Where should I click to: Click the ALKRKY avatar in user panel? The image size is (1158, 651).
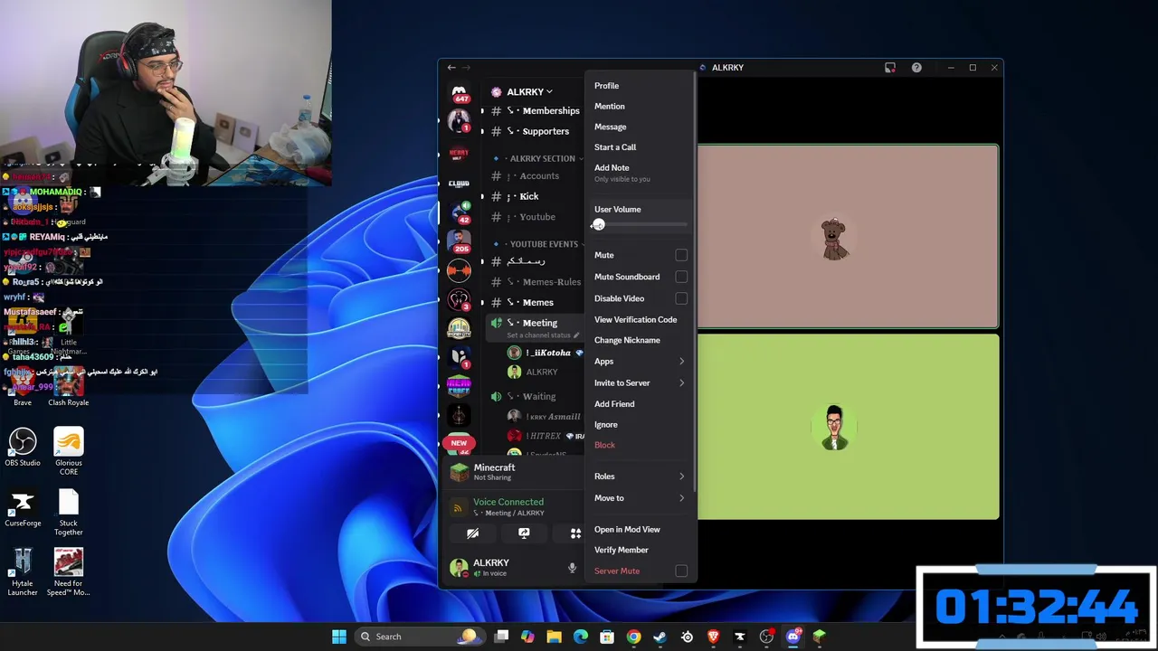click(x=460, y=568)
